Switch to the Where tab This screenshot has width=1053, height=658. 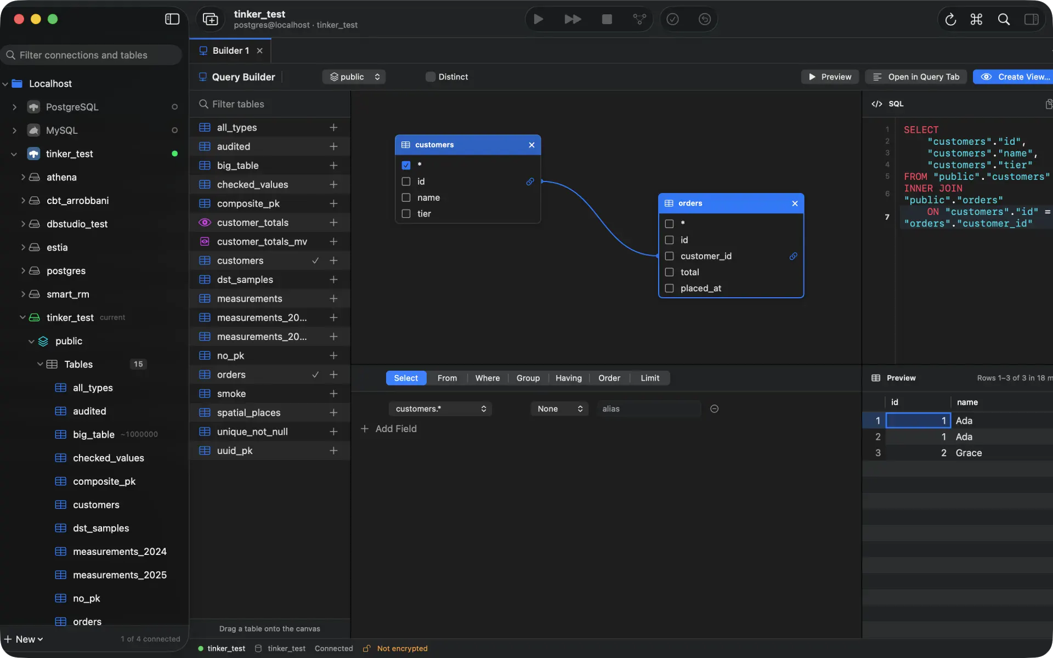(x=488, y=378)
